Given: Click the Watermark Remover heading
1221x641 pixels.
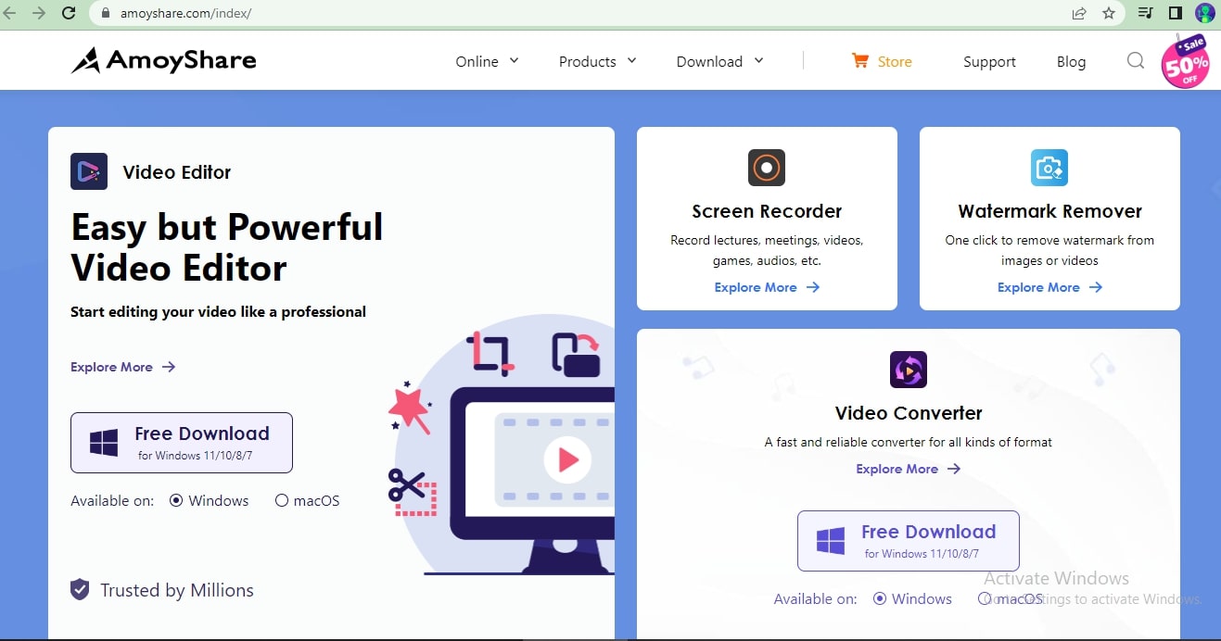Looking at the screenshot, I should tap(1049, 211).
